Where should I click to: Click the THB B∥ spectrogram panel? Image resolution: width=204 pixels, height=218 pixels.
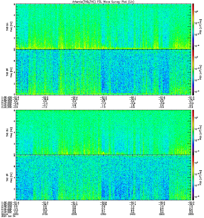click(103, 72)
